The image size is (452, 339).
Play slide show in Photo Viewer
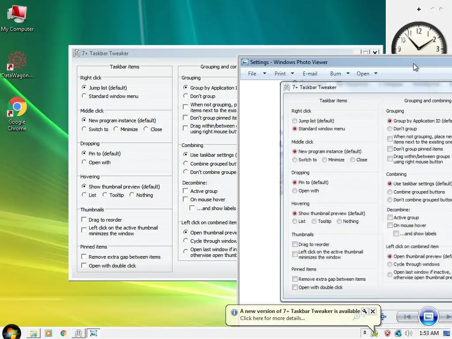(x=428, y=317)
